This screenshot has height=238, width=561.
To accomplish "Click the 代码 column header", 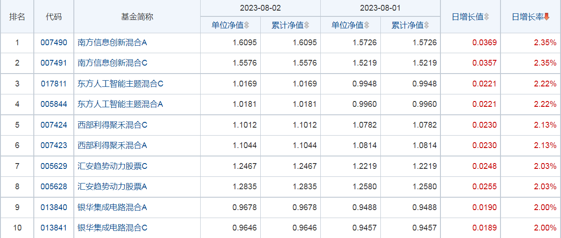I will (54, 17).
